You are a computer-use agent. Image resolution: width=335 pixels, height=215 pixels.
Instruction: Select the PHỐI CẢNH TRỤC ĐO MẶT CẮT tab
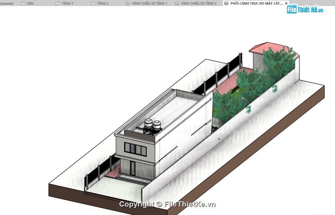[256, 3]
